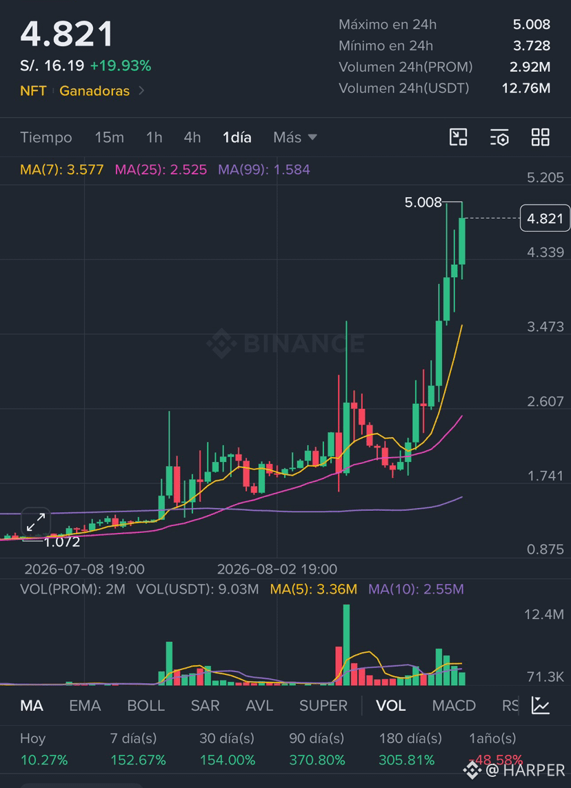Switch to the 1h timeframe
The height and width of the screenshot is (788, 571).
(x=154, y=137)
